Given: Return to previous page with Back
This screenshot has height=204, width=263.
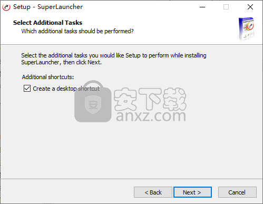Looking at the screenshot, I should tap(153, 192).
